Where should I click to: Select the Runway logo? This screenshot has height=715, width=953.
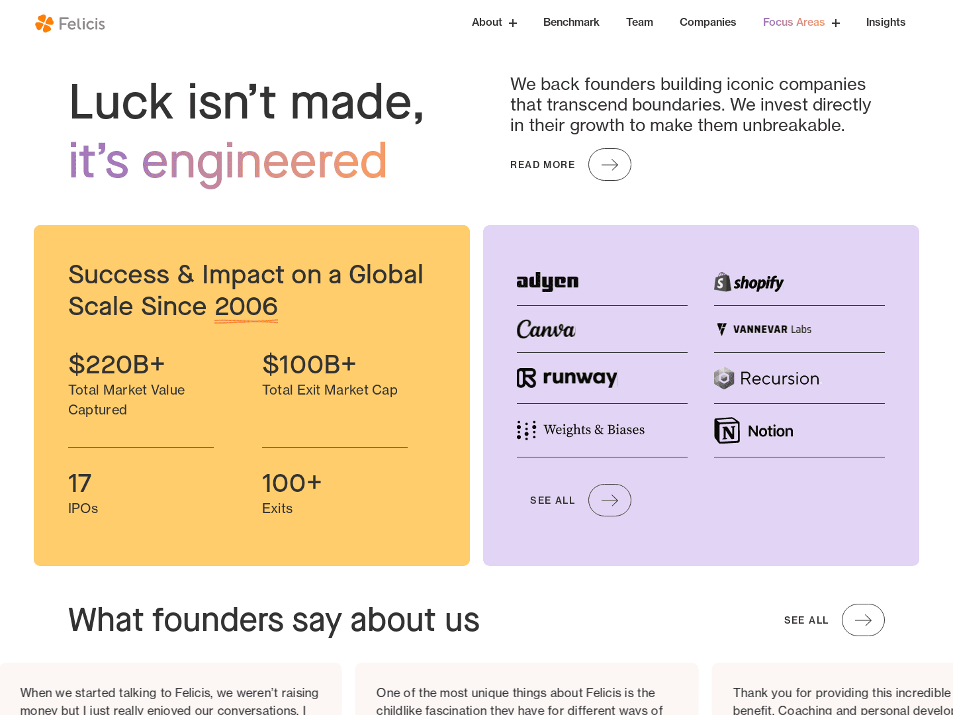pyautogui.click(x=567, y=377)
